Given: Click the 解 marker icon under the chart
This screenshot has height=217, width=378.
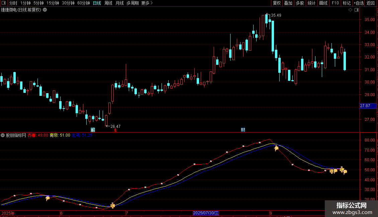Looking at the screenshot, I should coord(93,130).
